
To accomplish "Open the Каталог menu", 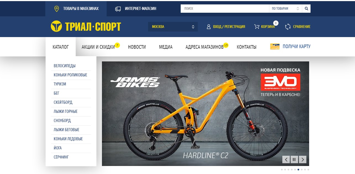I will (61, 47).
